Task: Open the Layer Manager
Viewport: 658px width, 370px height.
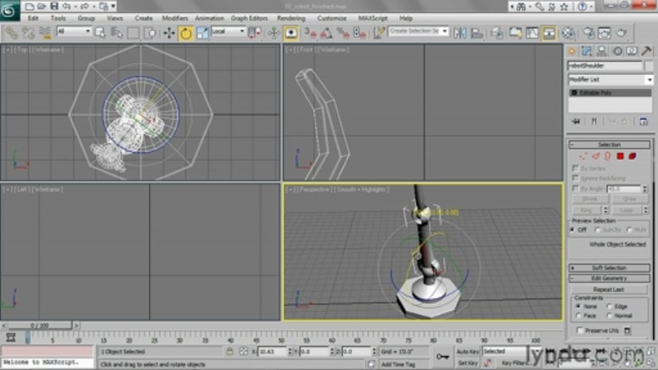Action: pos(496,33)
